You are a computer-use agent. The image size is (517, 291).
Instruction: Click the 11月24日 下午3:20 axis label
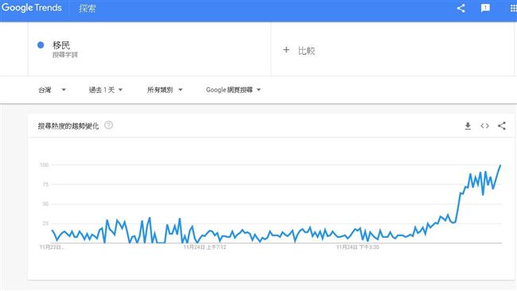358,246
